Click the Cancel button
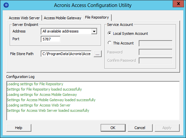186x138 pixels. pyautogui.click(x=140, y=128)
